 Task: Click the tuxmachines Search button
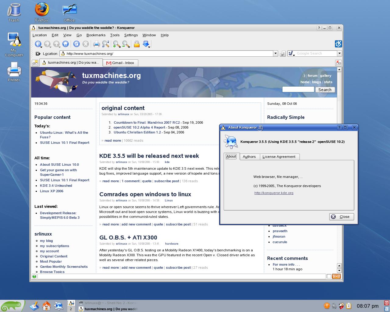click(325, 90)
